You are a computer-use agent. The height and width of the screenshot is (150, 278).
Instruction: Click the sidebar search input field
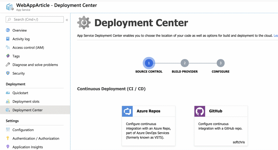35,20
